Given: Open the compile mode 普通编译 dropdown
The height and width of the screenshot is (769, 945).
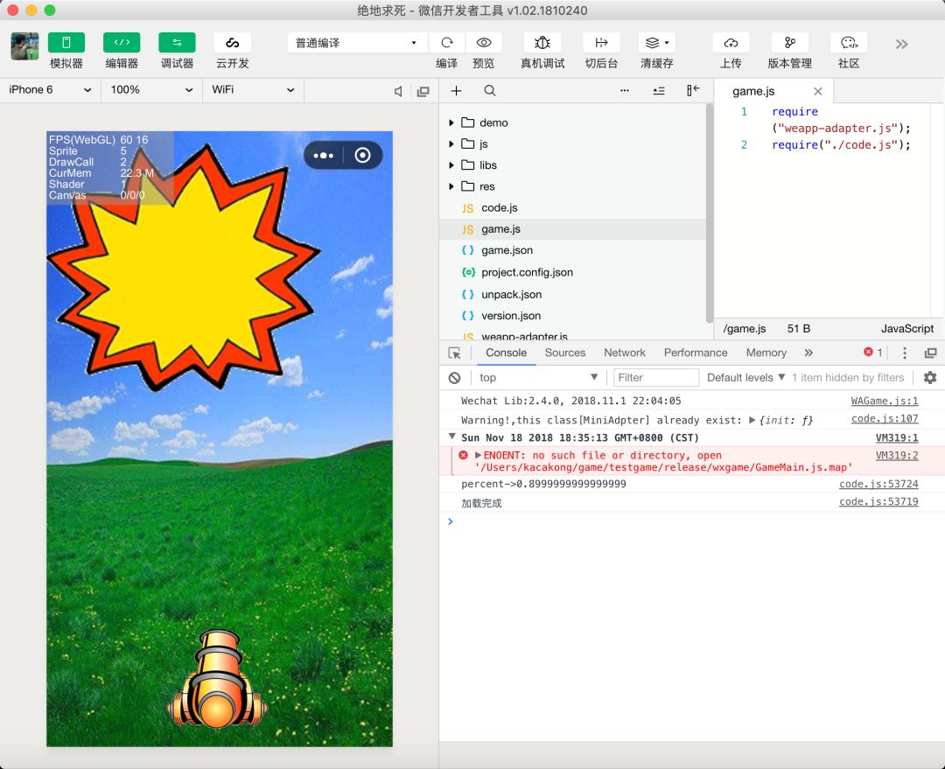Looking at the screenshot, I should (357, 43).
